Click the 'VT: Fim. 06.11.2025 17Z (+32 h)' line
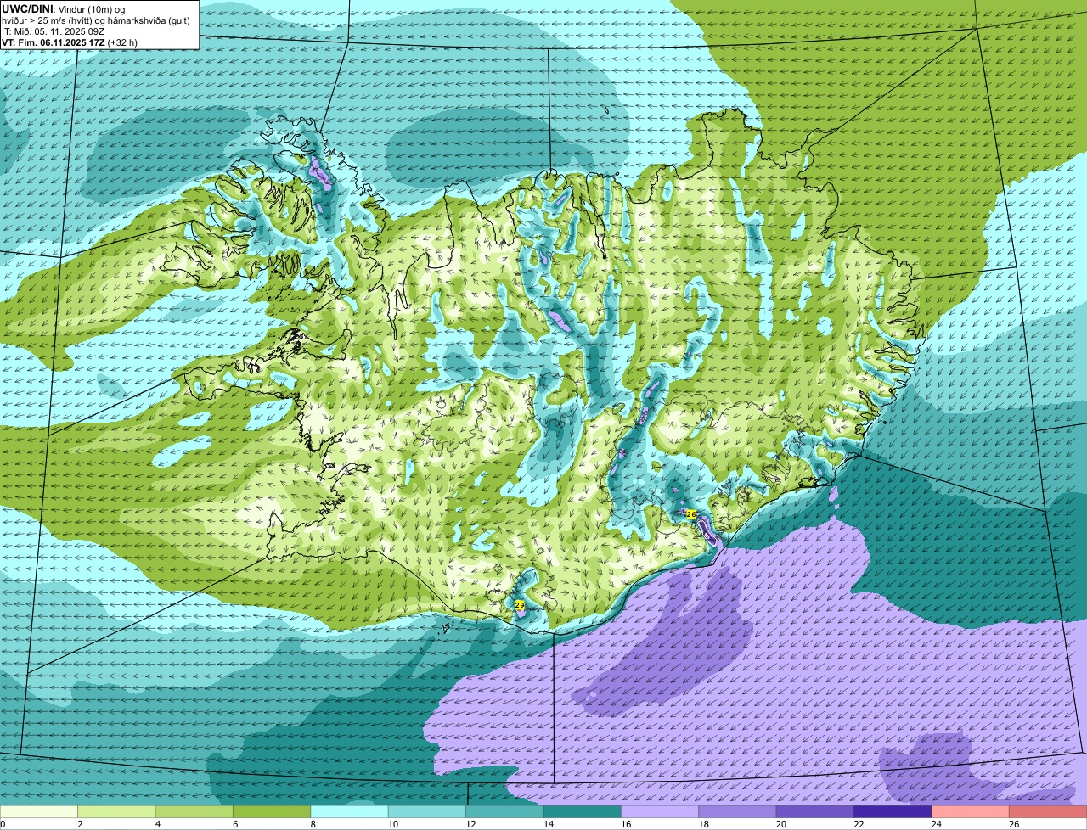 pyautogui.click(x=70, y=42)
